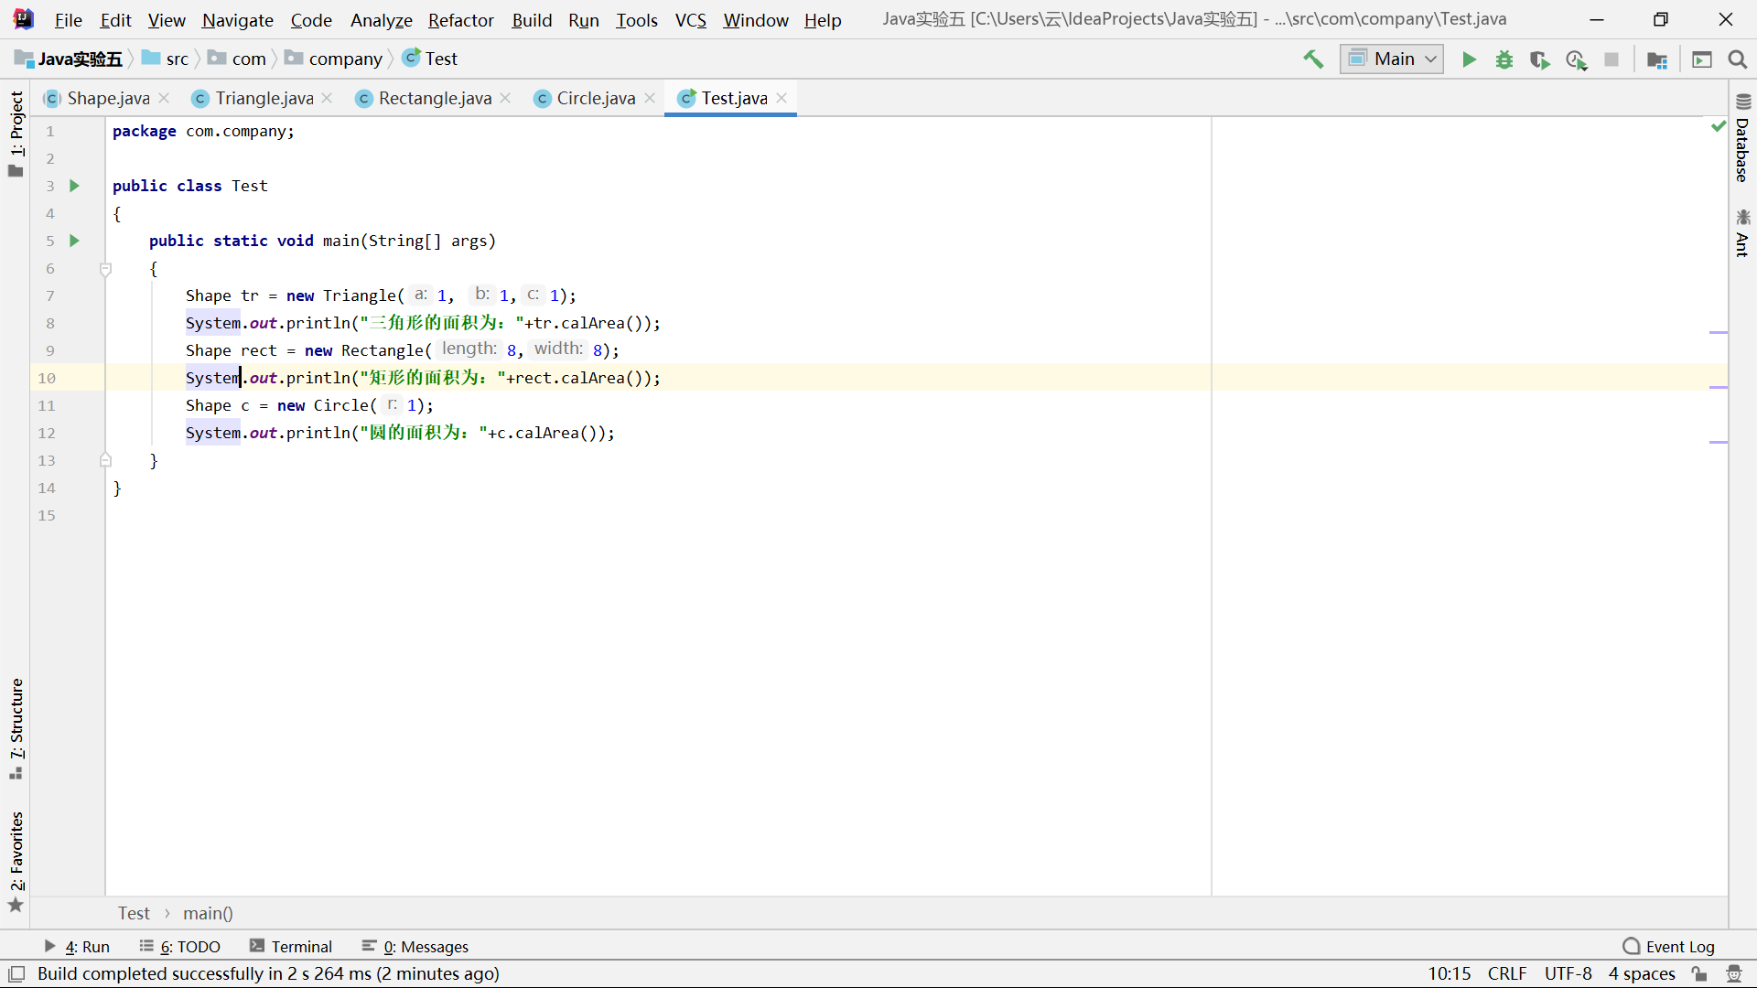The height and width of the screenshot is (988, 1757).
Task: Run Main with Coverage
Action: click(x=1540, y=59)
